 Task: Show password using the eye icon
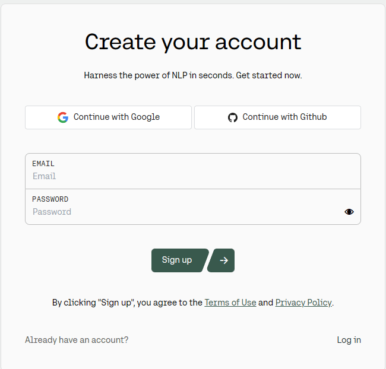[x=349, y=212]
